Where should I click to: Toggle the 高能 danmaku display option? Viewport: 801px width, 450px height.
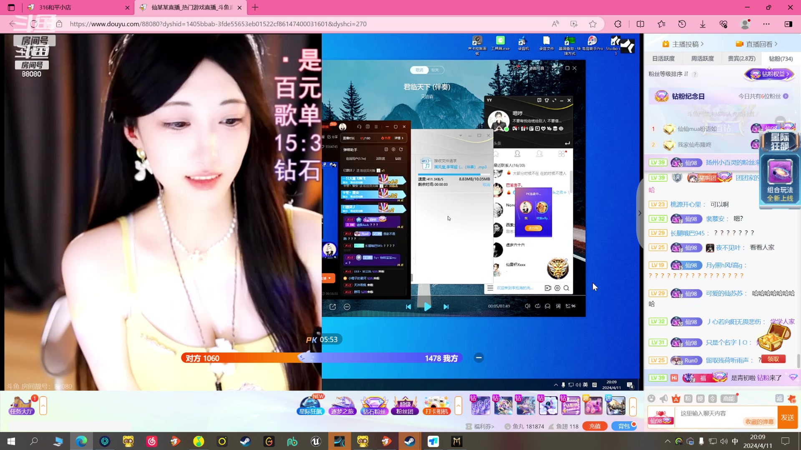point(728,399)
